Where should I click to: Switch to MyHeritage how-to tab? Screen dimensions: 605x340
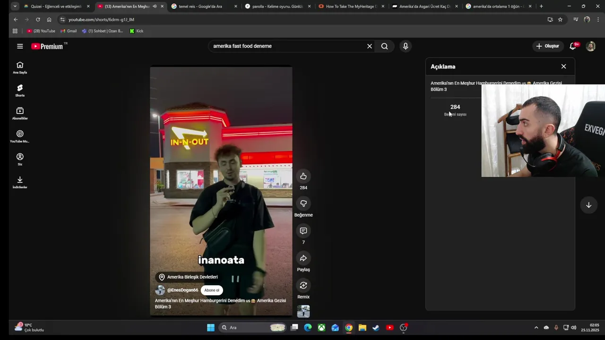point(351,6)
